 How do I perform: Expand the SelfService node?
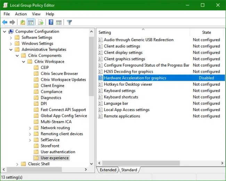pos(30,140)
